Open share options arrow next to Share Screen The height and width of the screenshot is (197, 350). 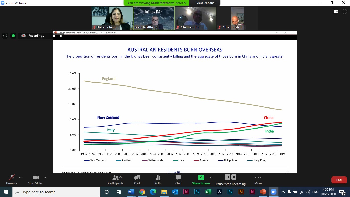pyautogui.click(x=211, y=178)
